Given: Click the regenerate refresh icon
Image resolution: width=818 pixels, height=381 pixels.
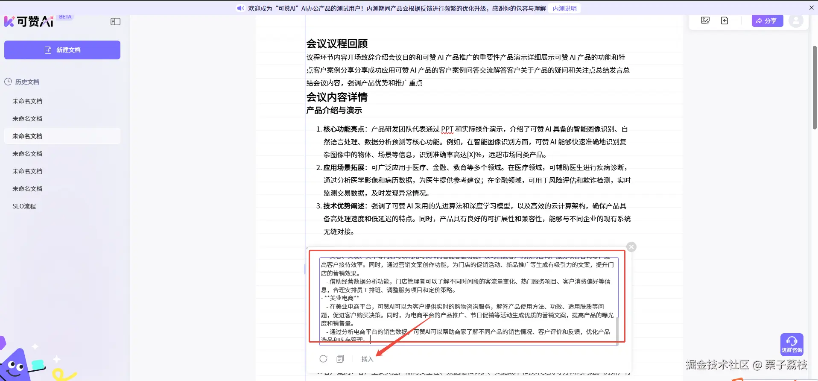Looking at the screenshot, I should pyautogui.click(x=323, y=359).
